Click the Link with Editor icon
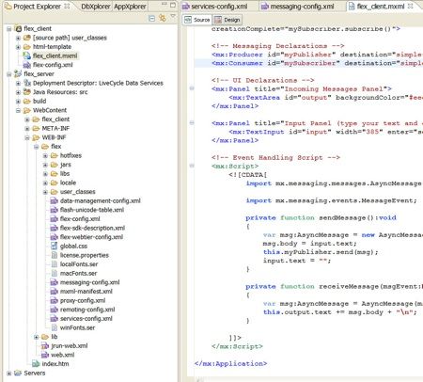This screenshot has height=382, width=423. (x=163, y=18)
